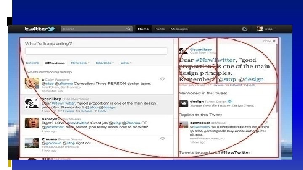Open Messages in top navigation
This screenshot has height=170, width=303.
click(x=179, y=29)
